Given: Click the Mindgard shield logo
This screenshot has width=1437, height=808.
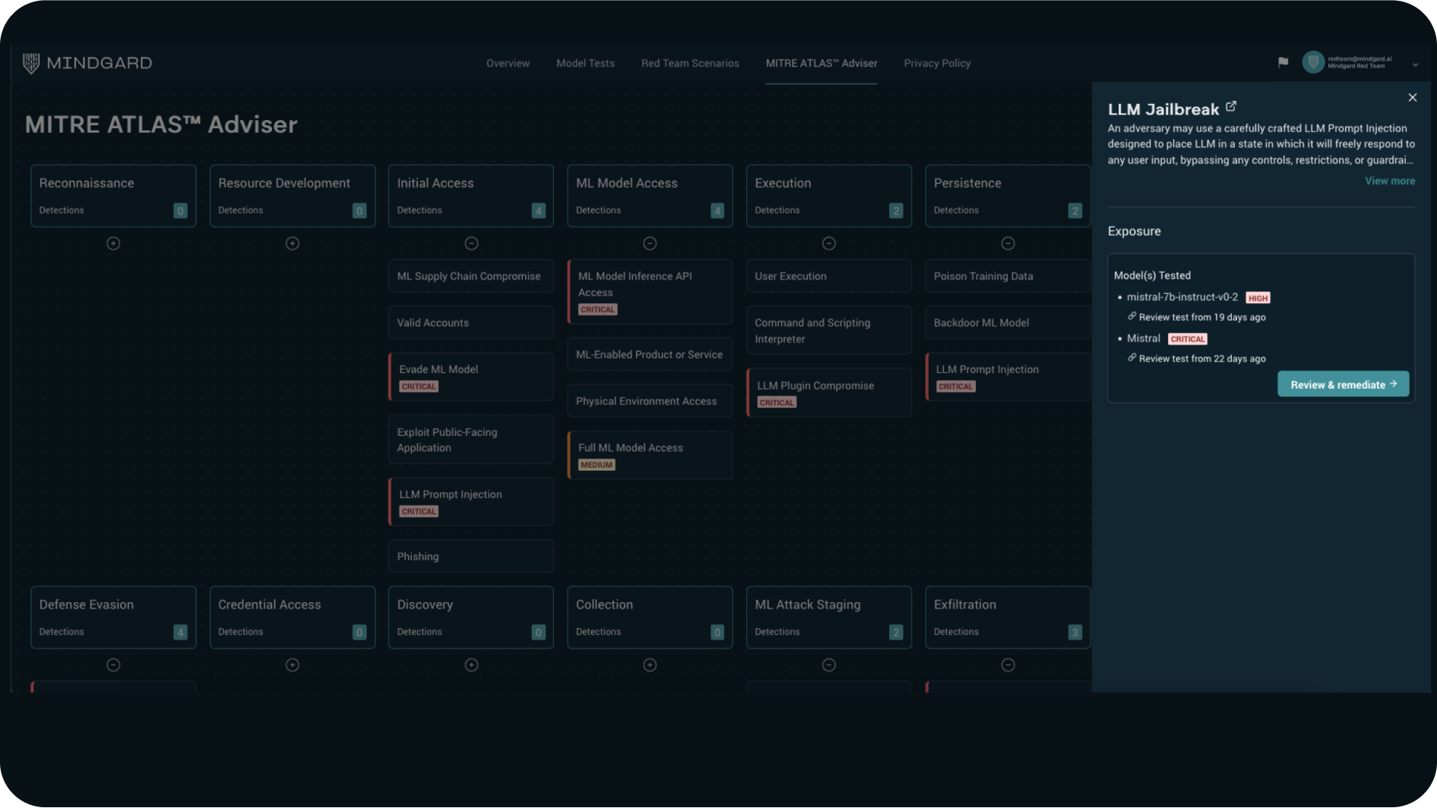Looking at the screenshot, I should [30, 63].
